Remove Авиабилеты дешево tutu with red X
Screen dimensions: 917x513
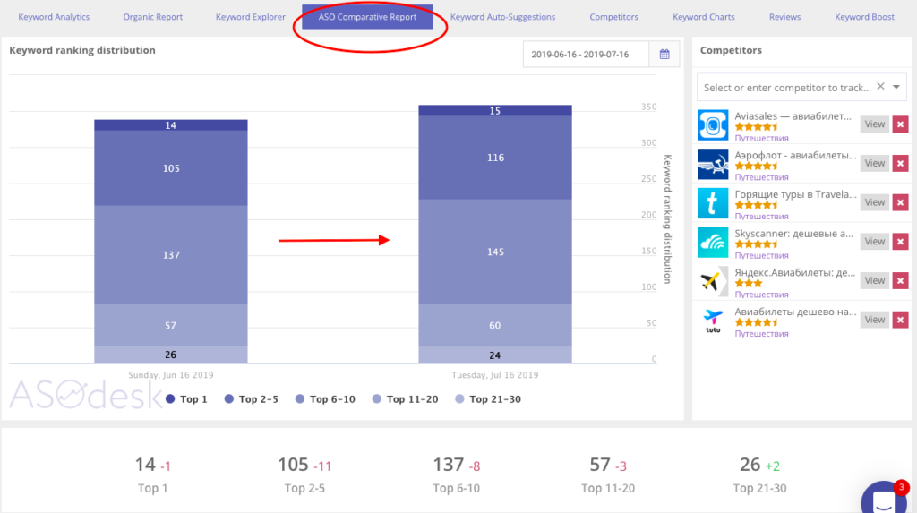(901, 320)
